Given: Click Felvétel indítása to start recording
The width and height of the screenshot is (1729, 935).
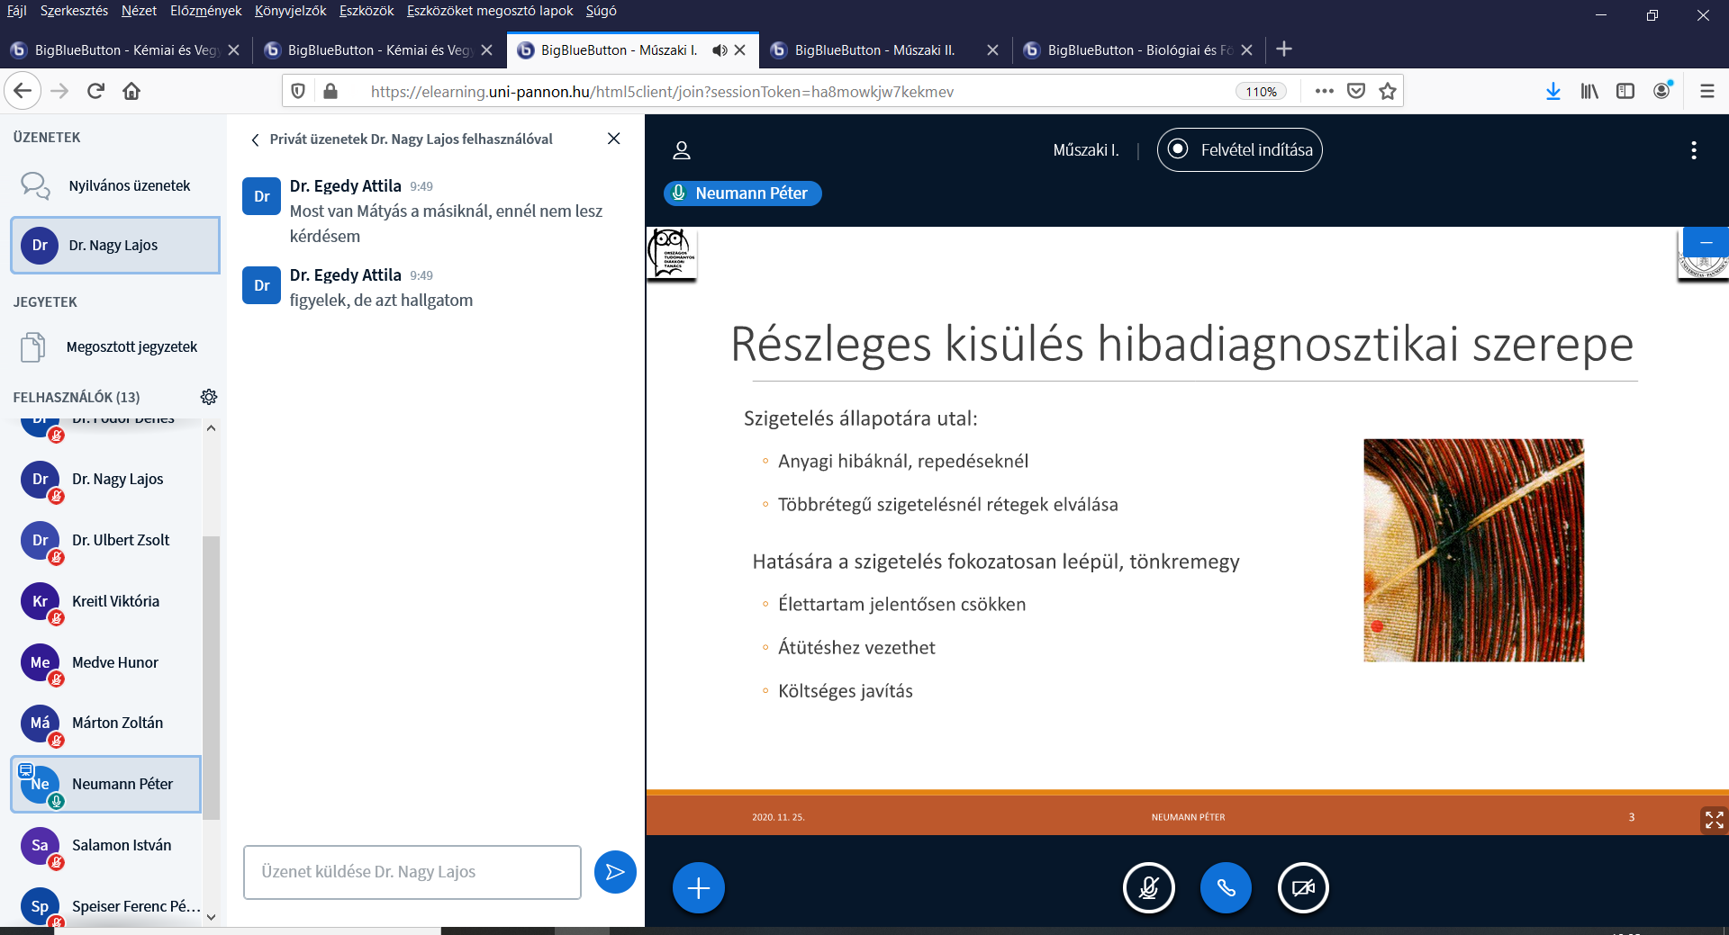Looking at the screenshot, I should 1239,150.
